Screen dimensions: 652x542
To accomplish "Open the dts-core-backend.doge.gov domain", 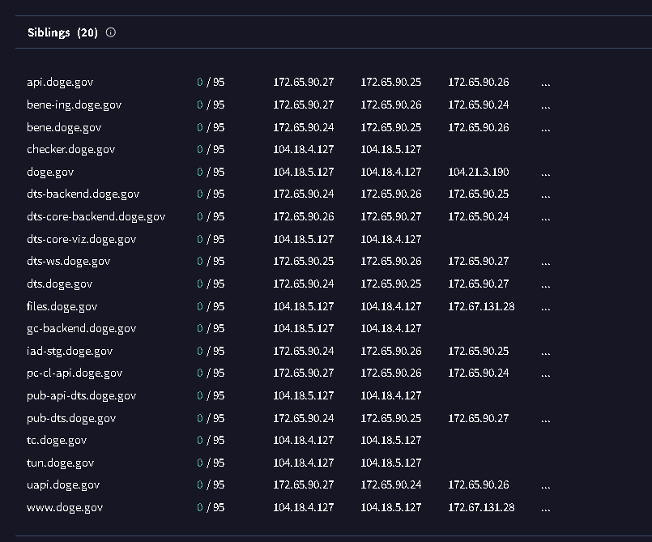I will 96,216.
